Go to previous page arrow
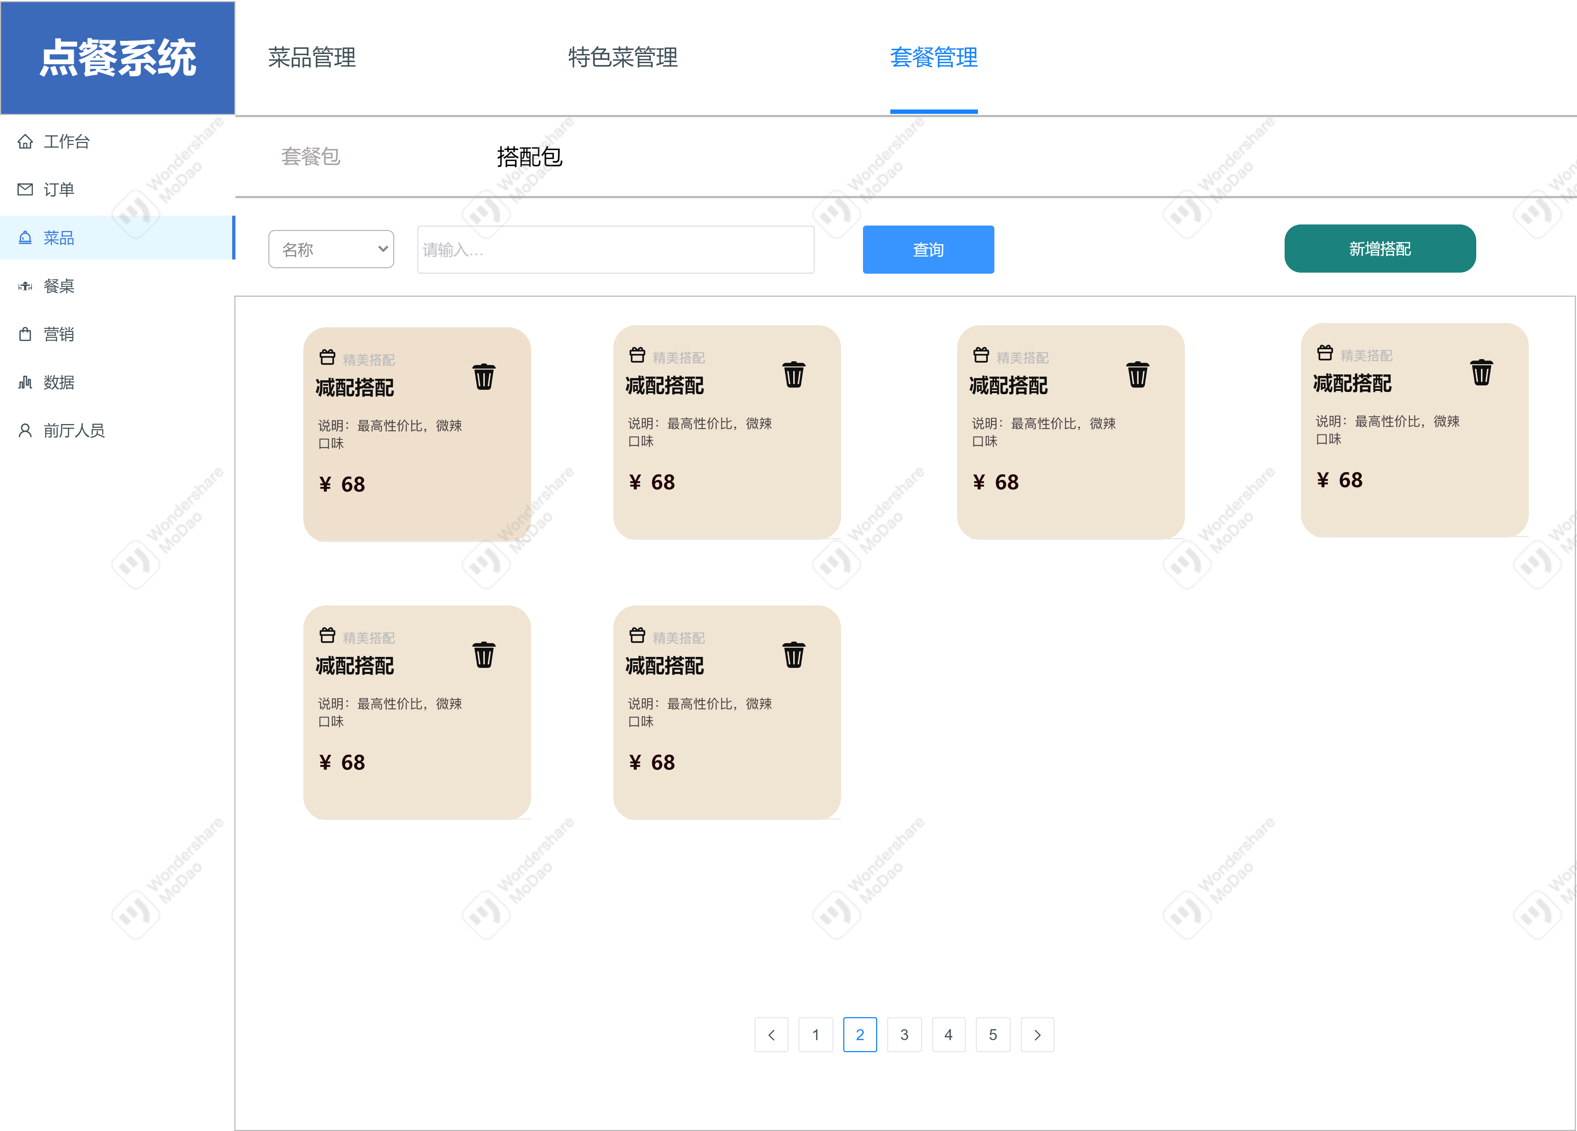The width and height of the screenshot is (1577, 1131). click(x=771, y=1035)
